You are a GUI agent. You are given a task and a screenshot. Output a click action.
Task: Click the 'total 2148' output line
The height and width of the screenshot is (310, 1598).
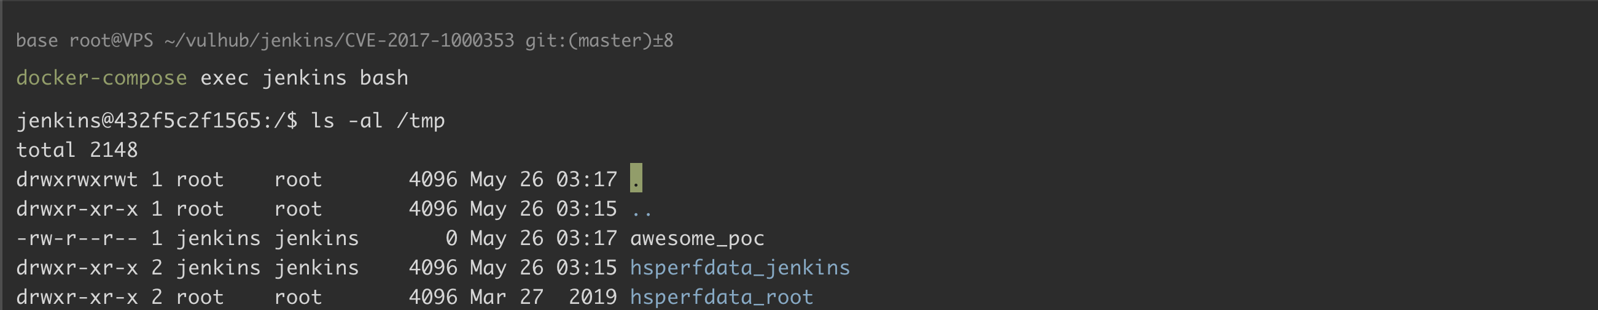point(77,149)
